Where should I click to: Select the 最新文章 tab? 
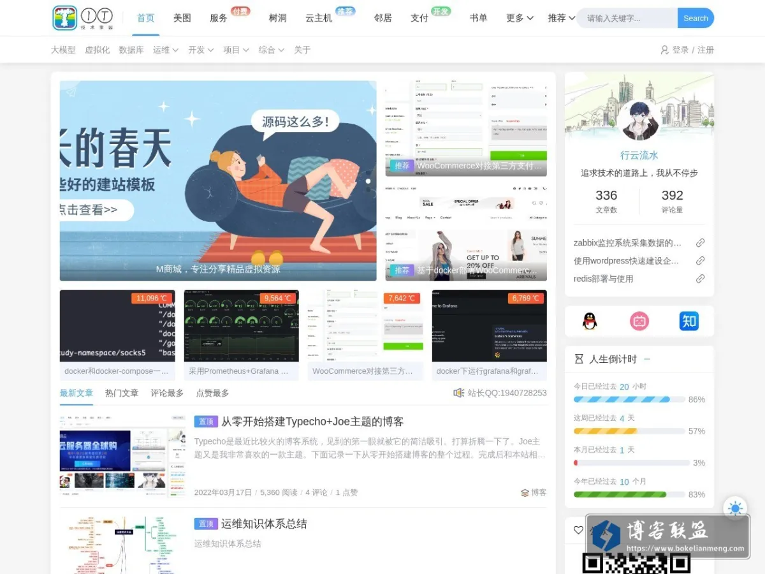(x=76, y=393)
